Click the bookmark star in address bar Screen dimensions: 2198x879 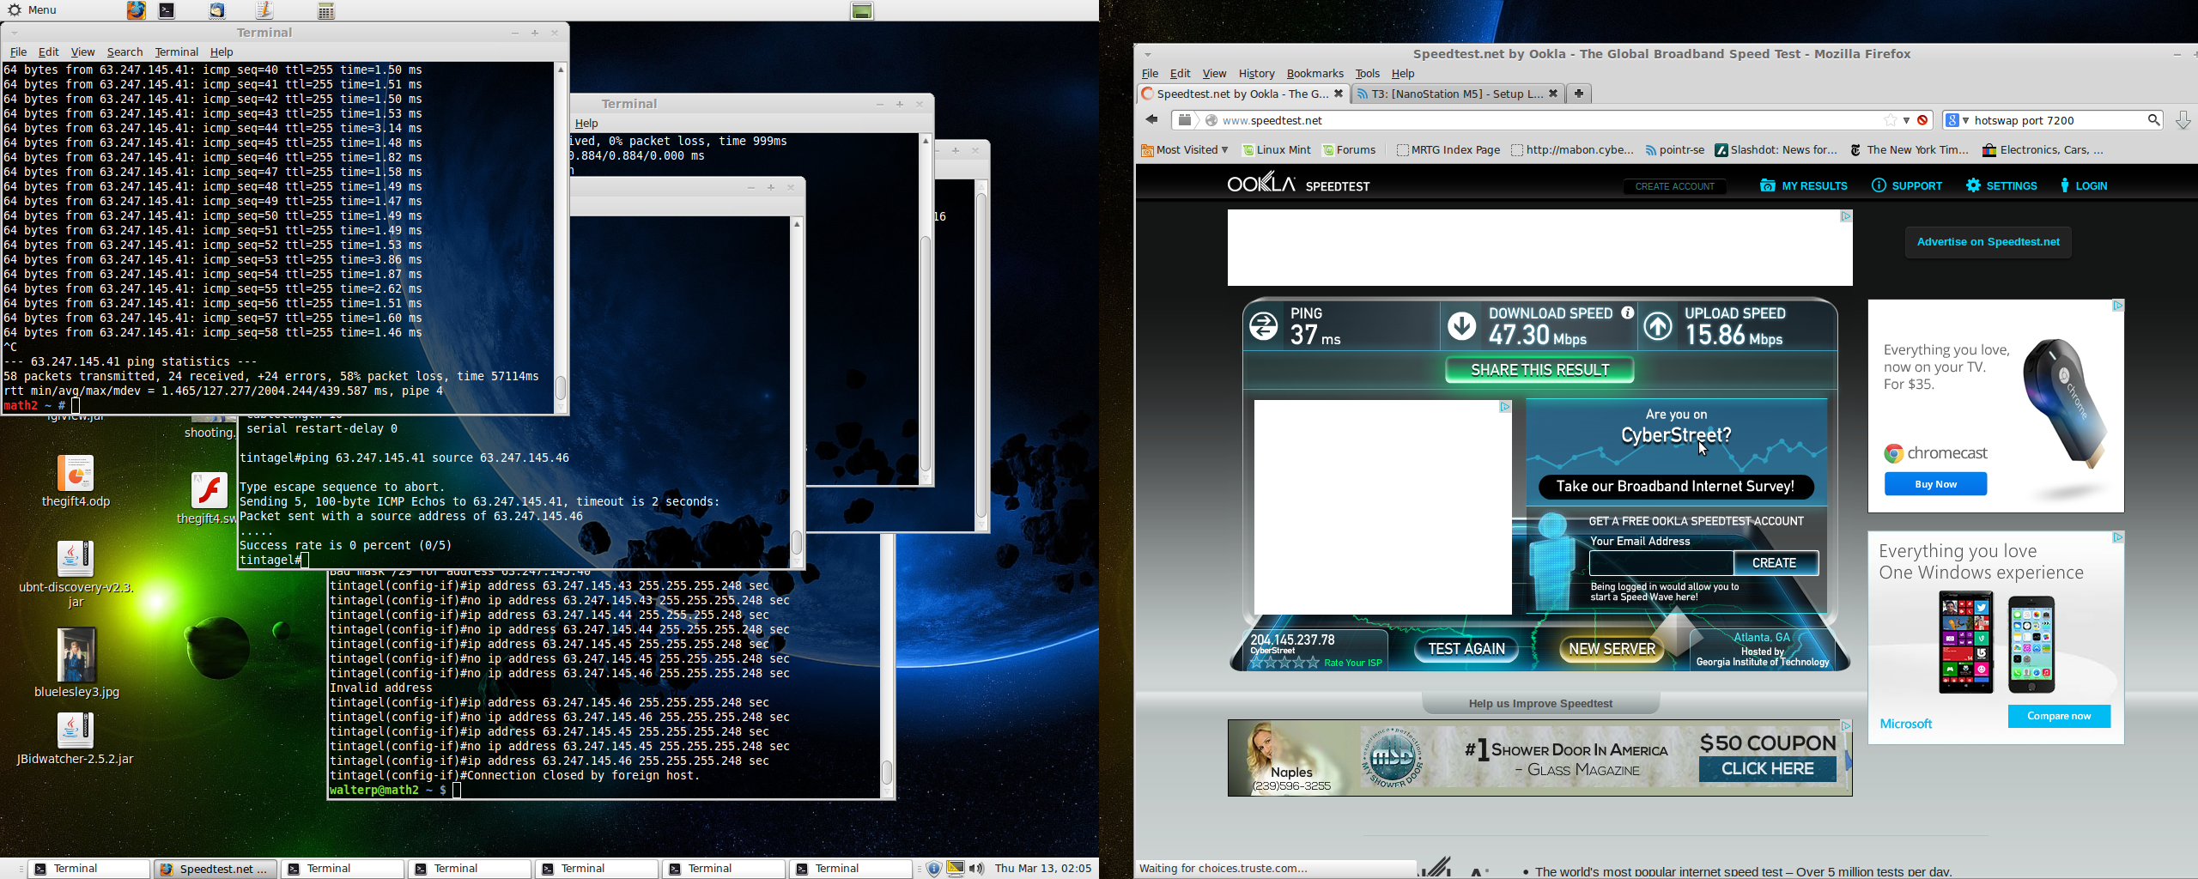pyautogui.click(x=1890, y=121)
